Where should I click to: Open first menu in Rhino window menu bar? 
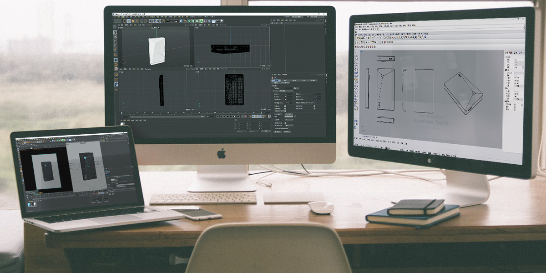(356, 27)
